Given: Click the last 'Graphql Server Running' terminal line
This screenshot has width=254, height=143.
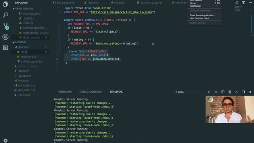Looking at the screenshot, I should click(71, 140).
